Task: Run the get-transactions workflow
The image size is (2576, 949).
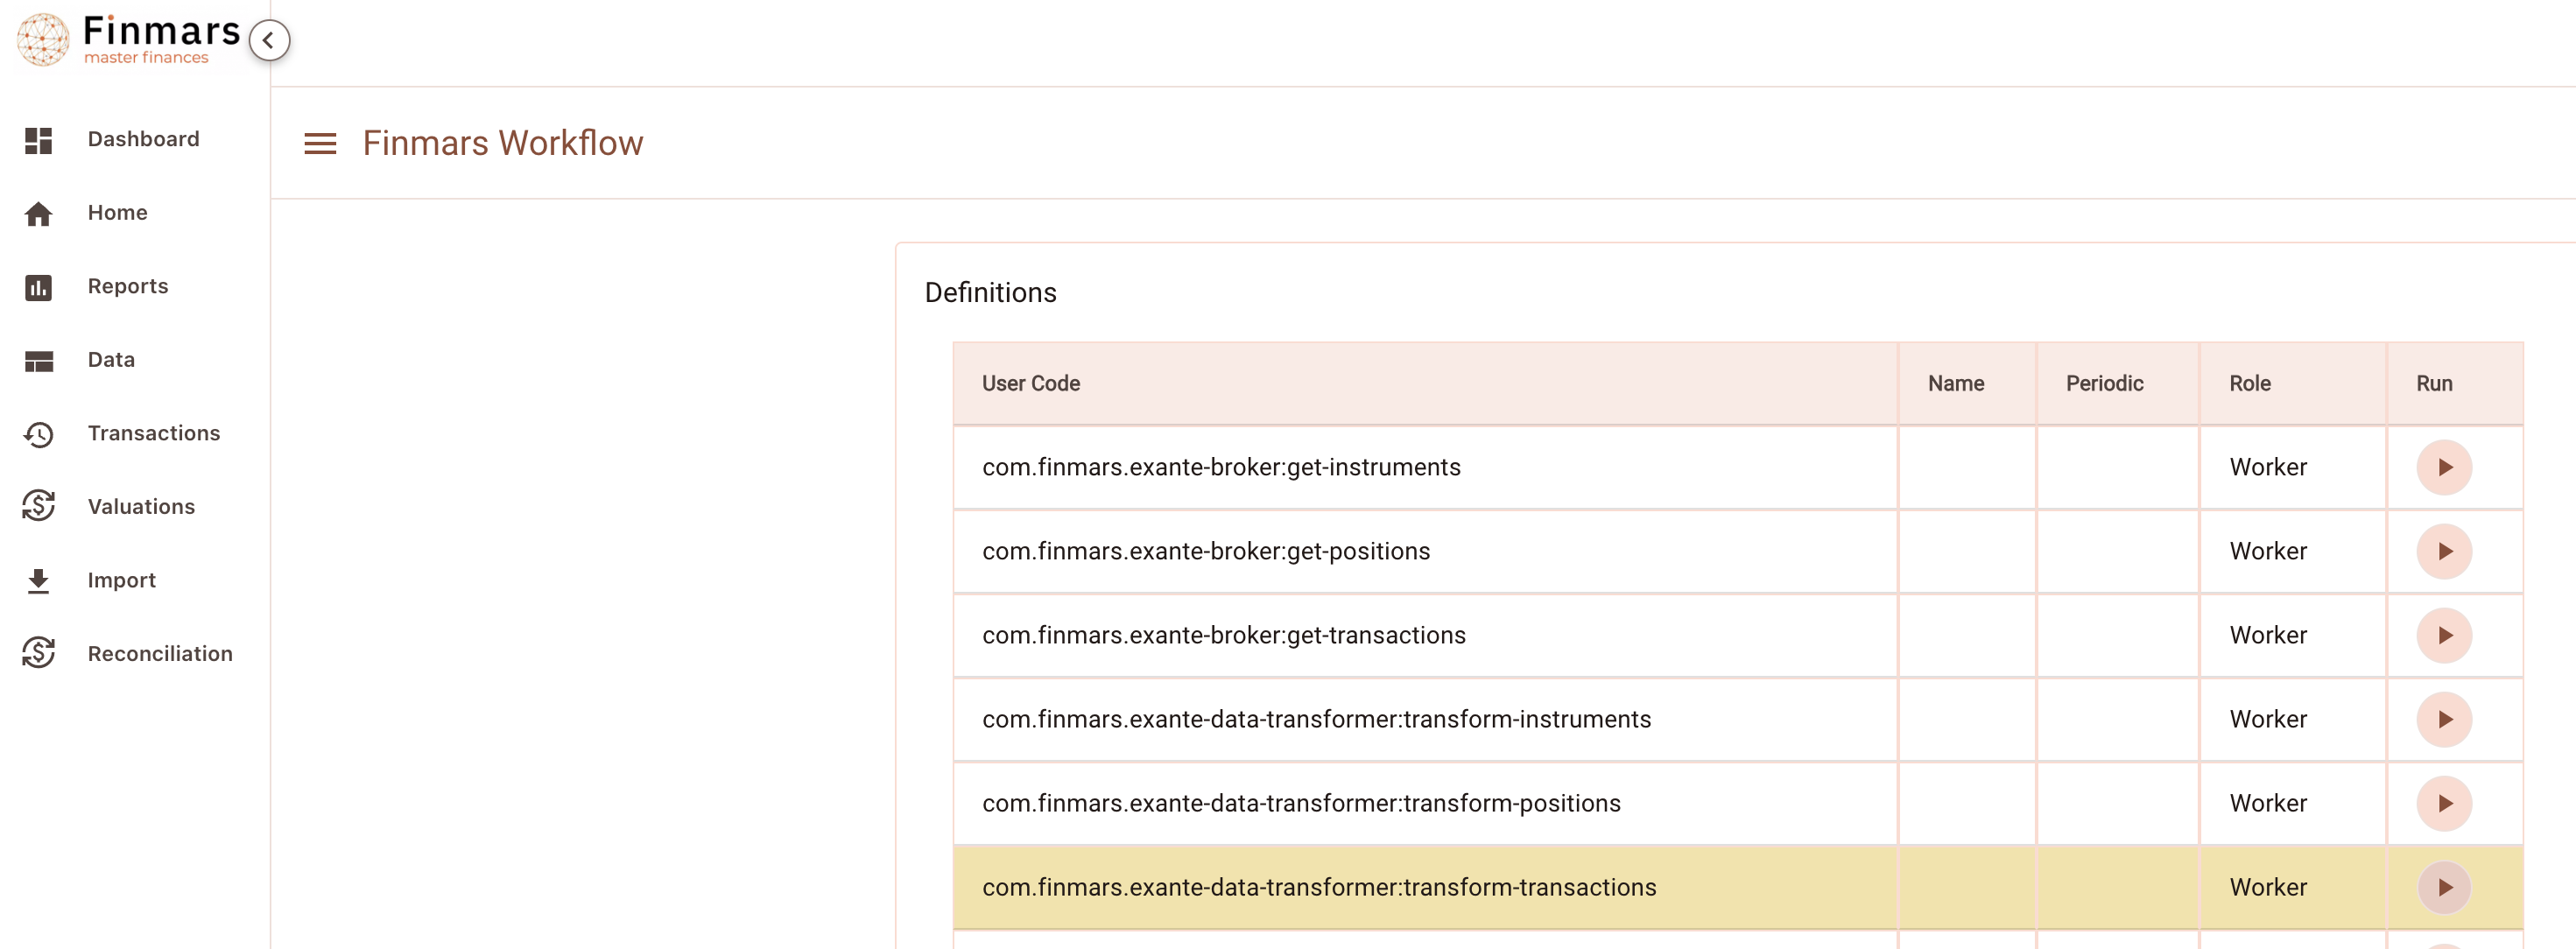Action: click(2444, 635)
